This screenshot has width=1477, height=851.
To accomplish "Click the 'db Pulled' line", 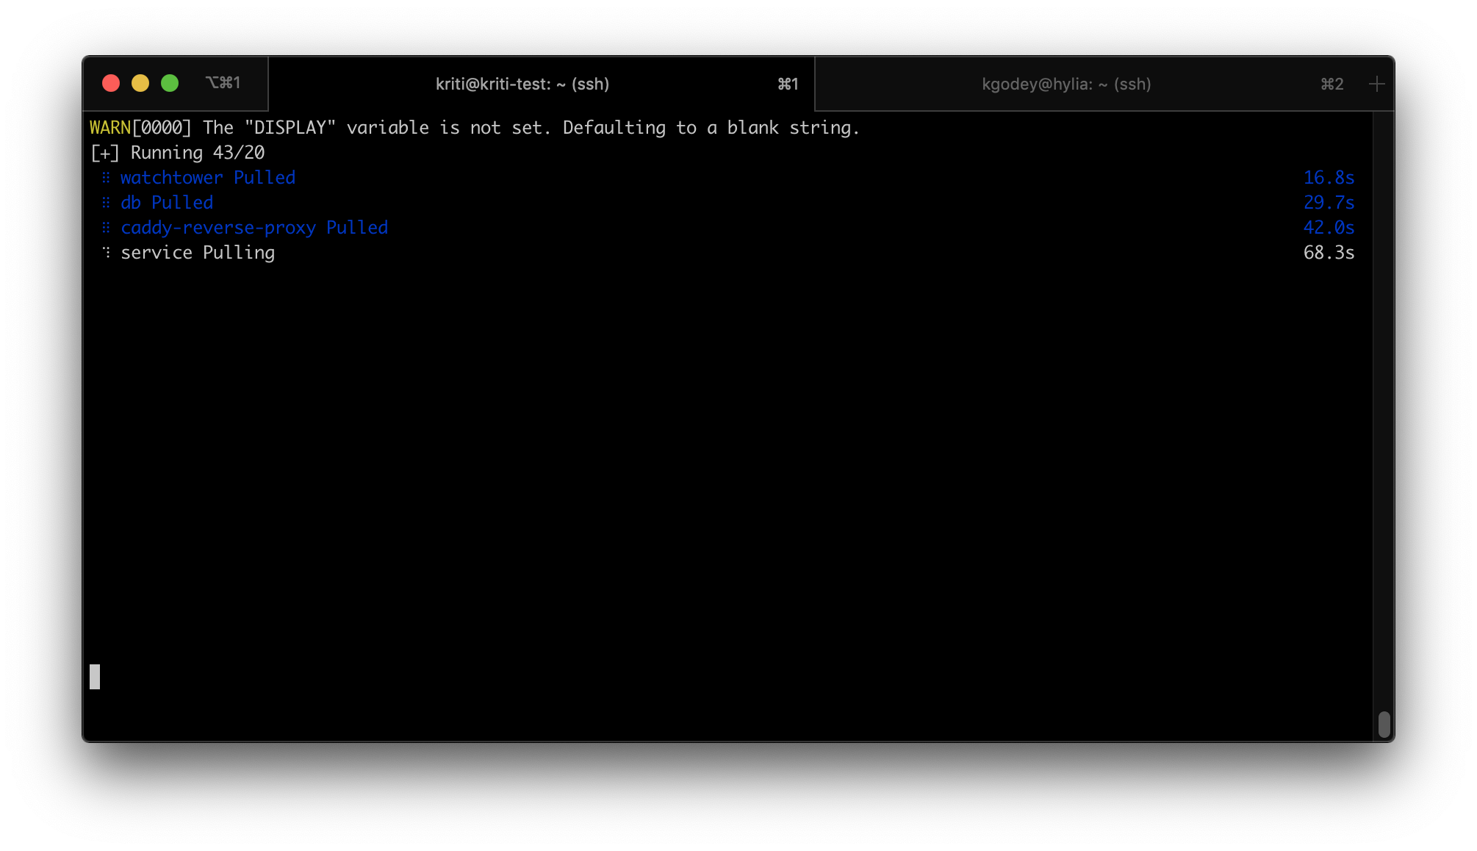I will [x=167, y=203].
